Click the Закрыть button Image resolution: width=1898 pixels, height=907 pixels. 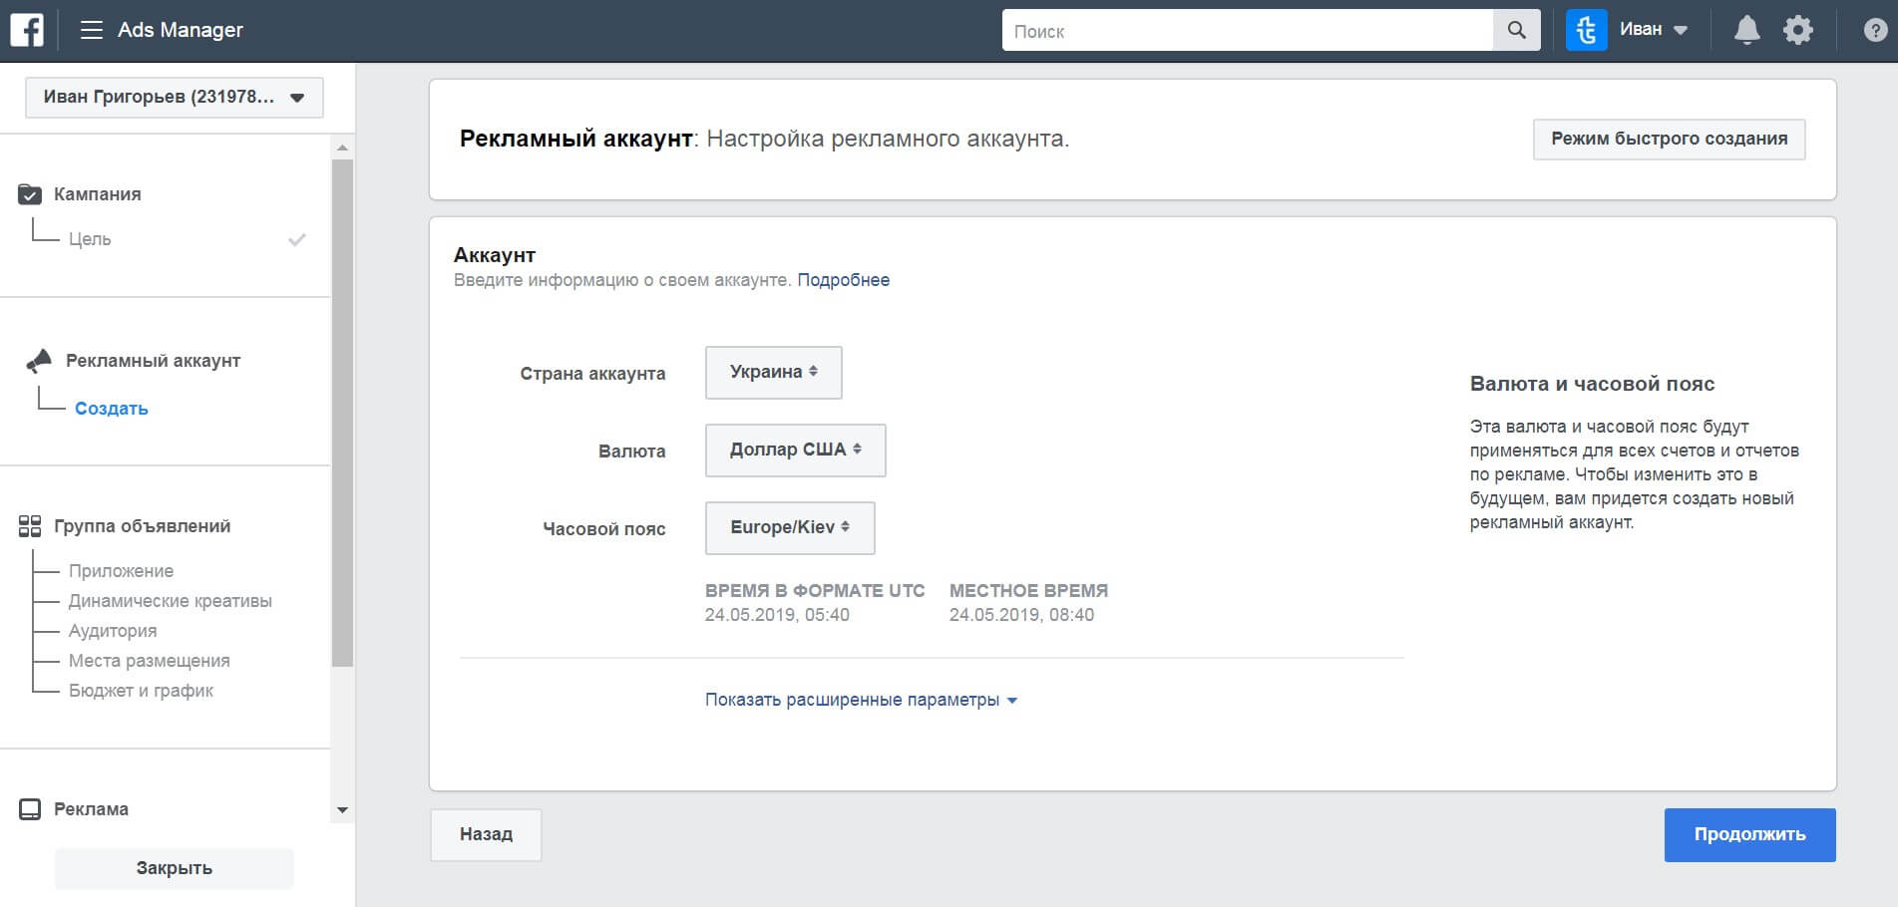click(174, 868)
